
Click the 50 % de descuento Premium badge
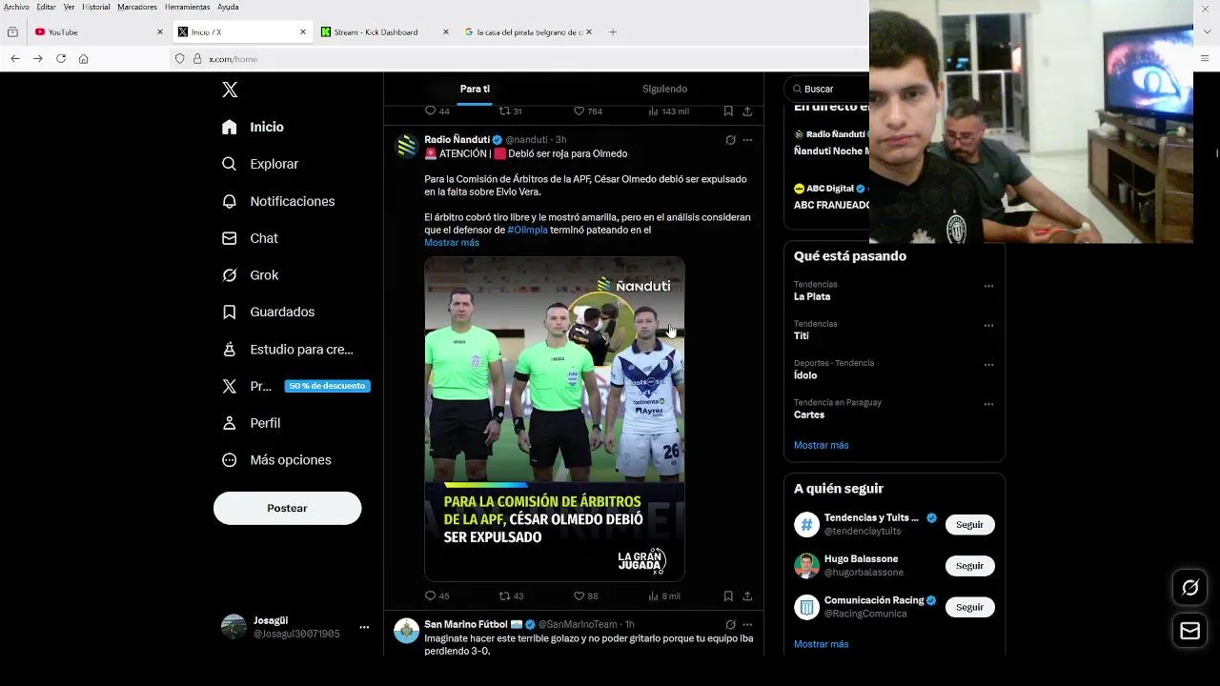coord(327,386)
